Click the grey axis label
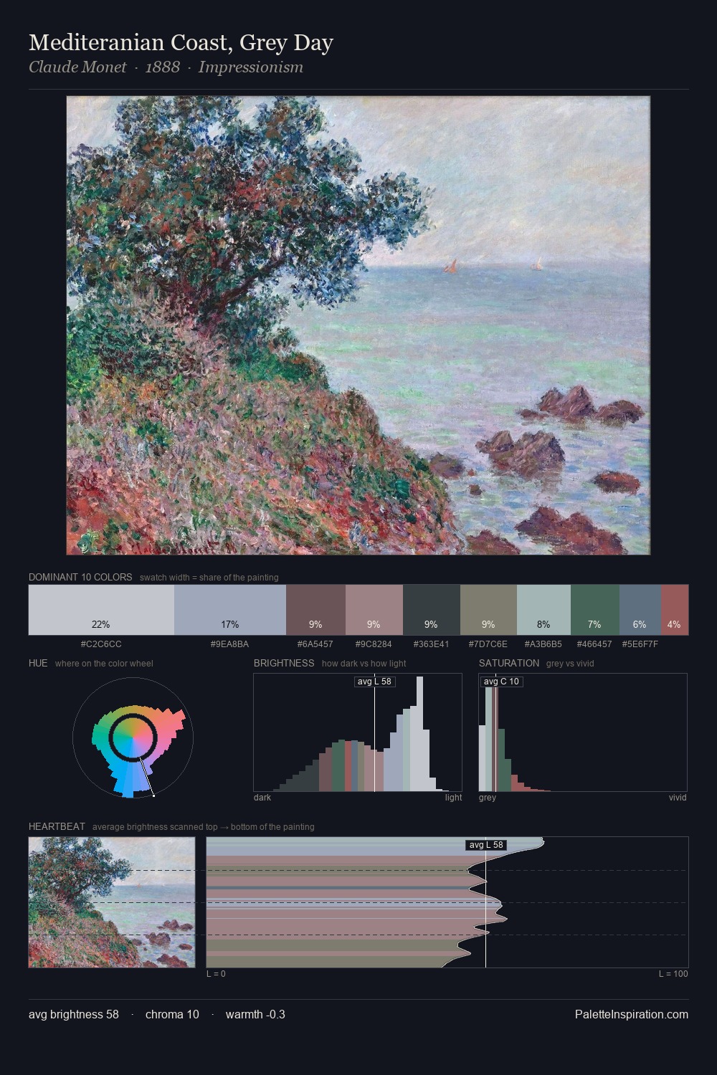The image size is (717, 1075). (x=488, y=798)
